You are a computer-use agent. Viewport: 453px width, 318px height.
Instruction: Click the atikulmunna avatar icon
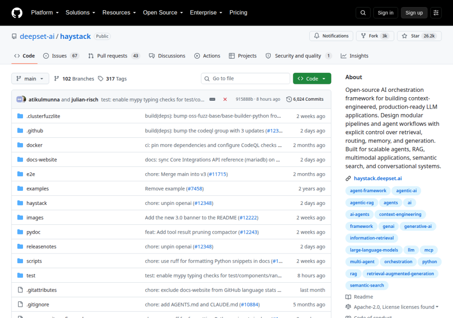pyautogui.click(x=19, y=99)
